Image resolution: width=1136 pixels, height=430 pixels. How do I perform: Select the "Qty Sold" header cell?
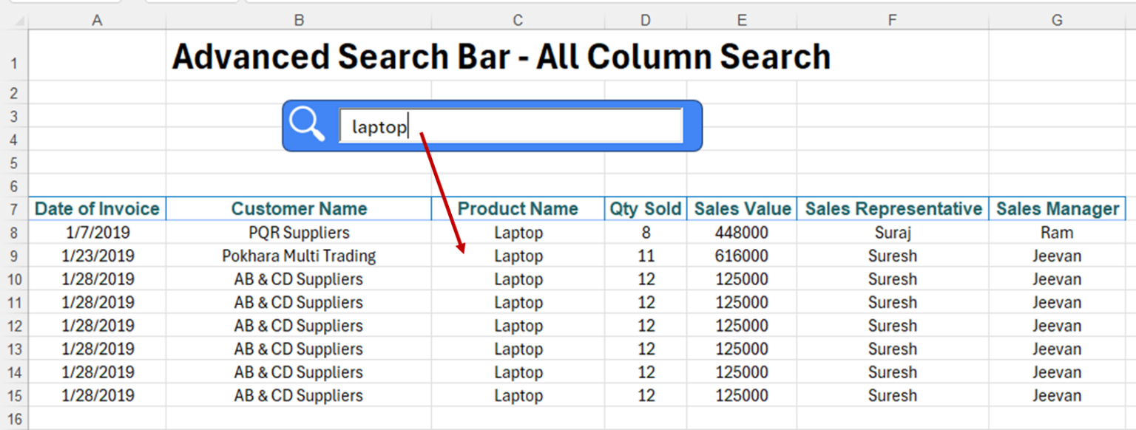pos(645,209)
